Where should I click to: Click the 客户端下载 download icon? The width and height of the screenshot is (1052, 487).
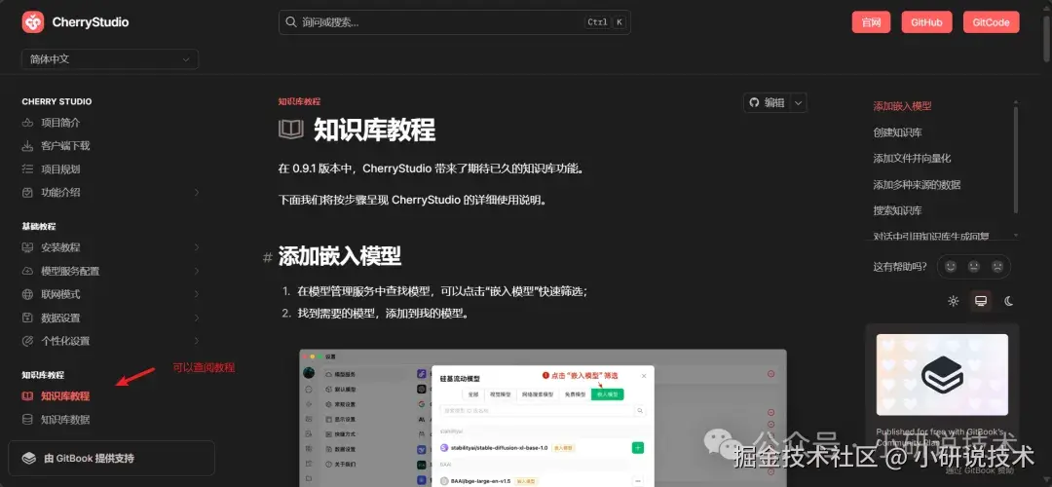pos(27,145)
